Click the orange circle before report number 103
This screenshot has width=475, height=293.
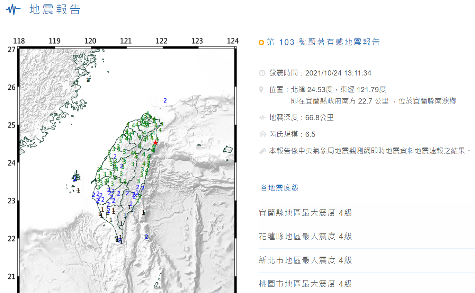(x=261, y=43)
